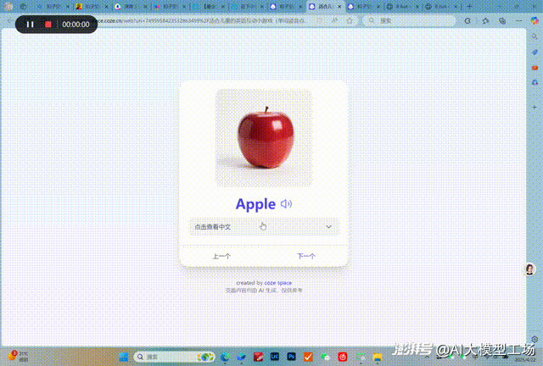Screen dimensions: 543x366
Task: Click the browser search box
Action: [x=407, y=19]
